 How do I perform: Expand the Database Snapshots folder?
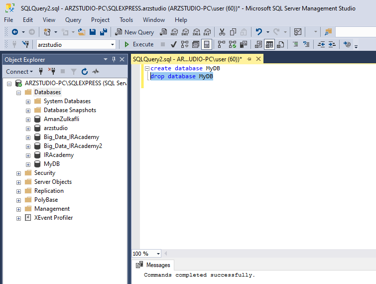[28, 111]
